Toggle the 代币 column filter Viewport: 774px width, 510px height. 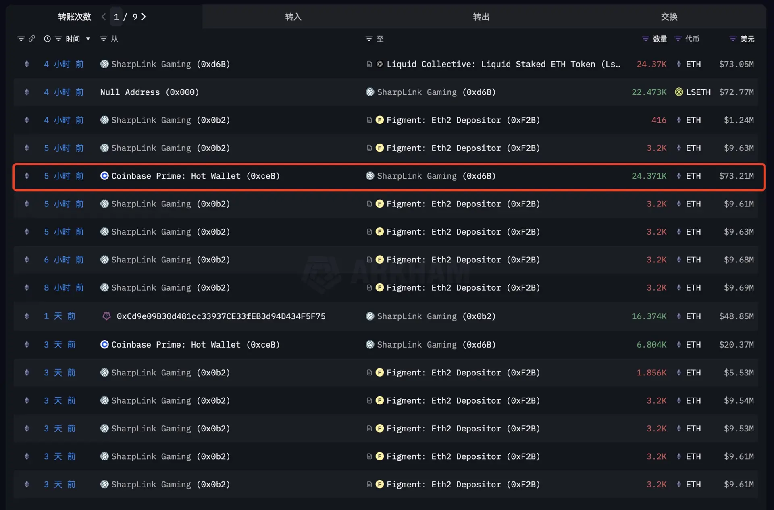[677, 39]
